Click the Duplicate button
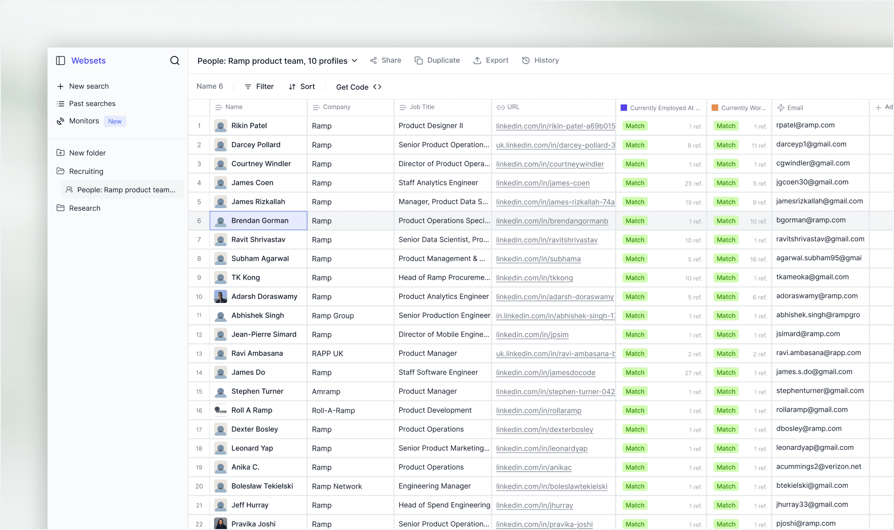894x530 pixels. [x=437, y=60]
